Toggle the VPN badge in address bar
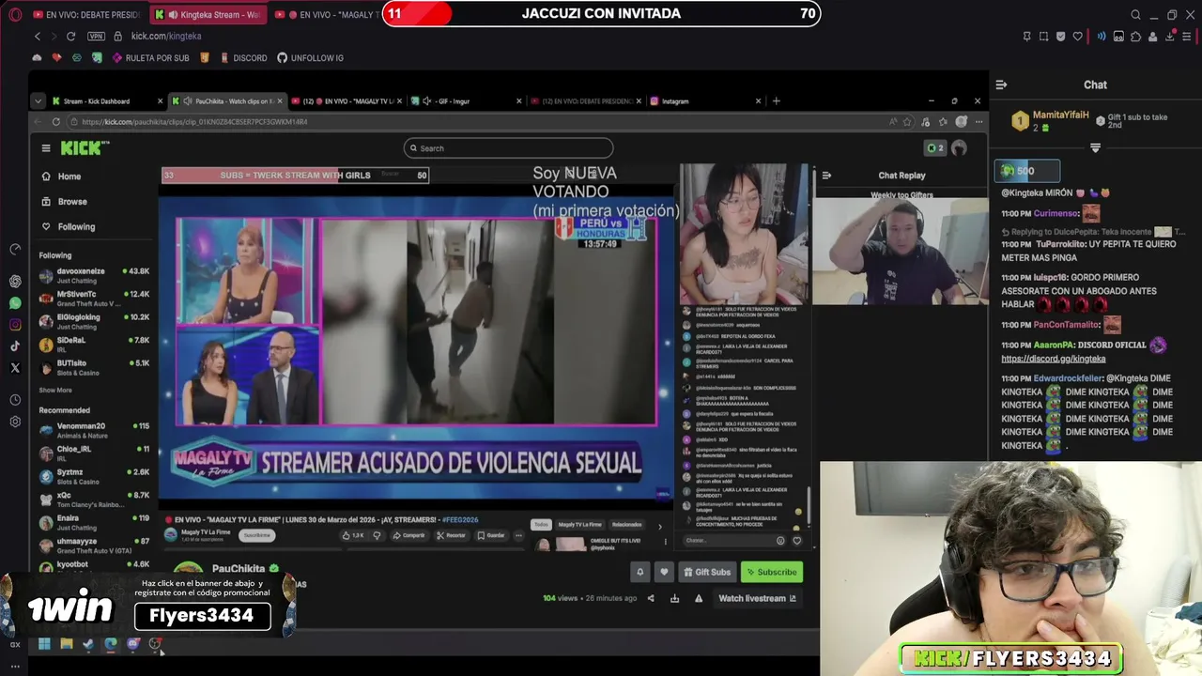 click(x=97, y=36)
